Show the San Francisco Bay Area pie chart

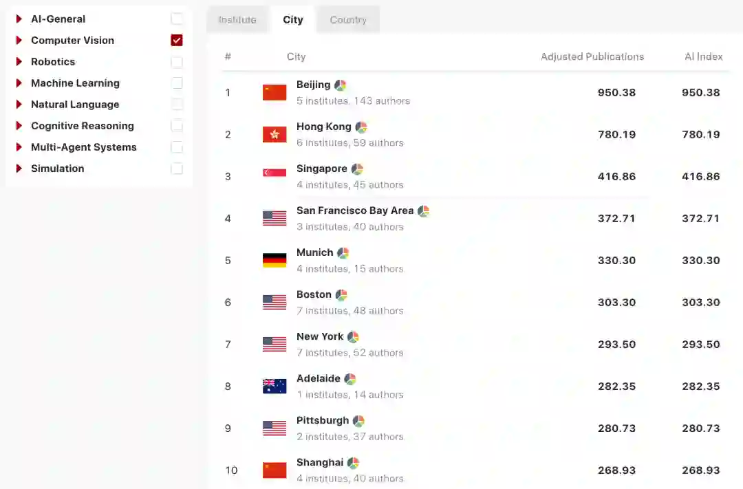coord(423,211)
